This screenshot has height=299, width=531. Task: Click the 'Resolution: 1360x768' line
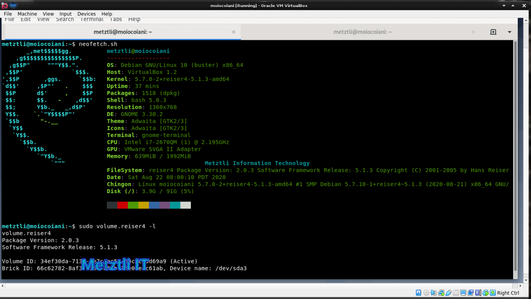(x=142, y=107)
